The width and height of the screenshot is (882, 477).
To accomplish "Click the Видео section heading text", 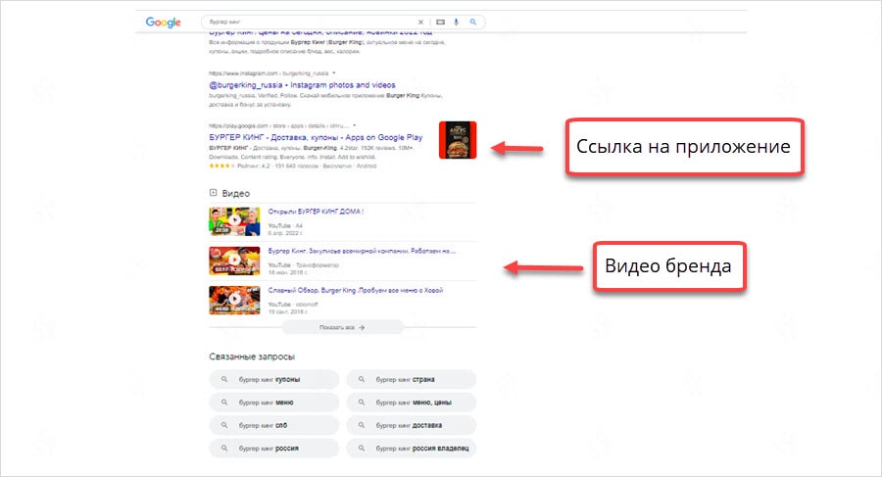I will coord(235,193).
